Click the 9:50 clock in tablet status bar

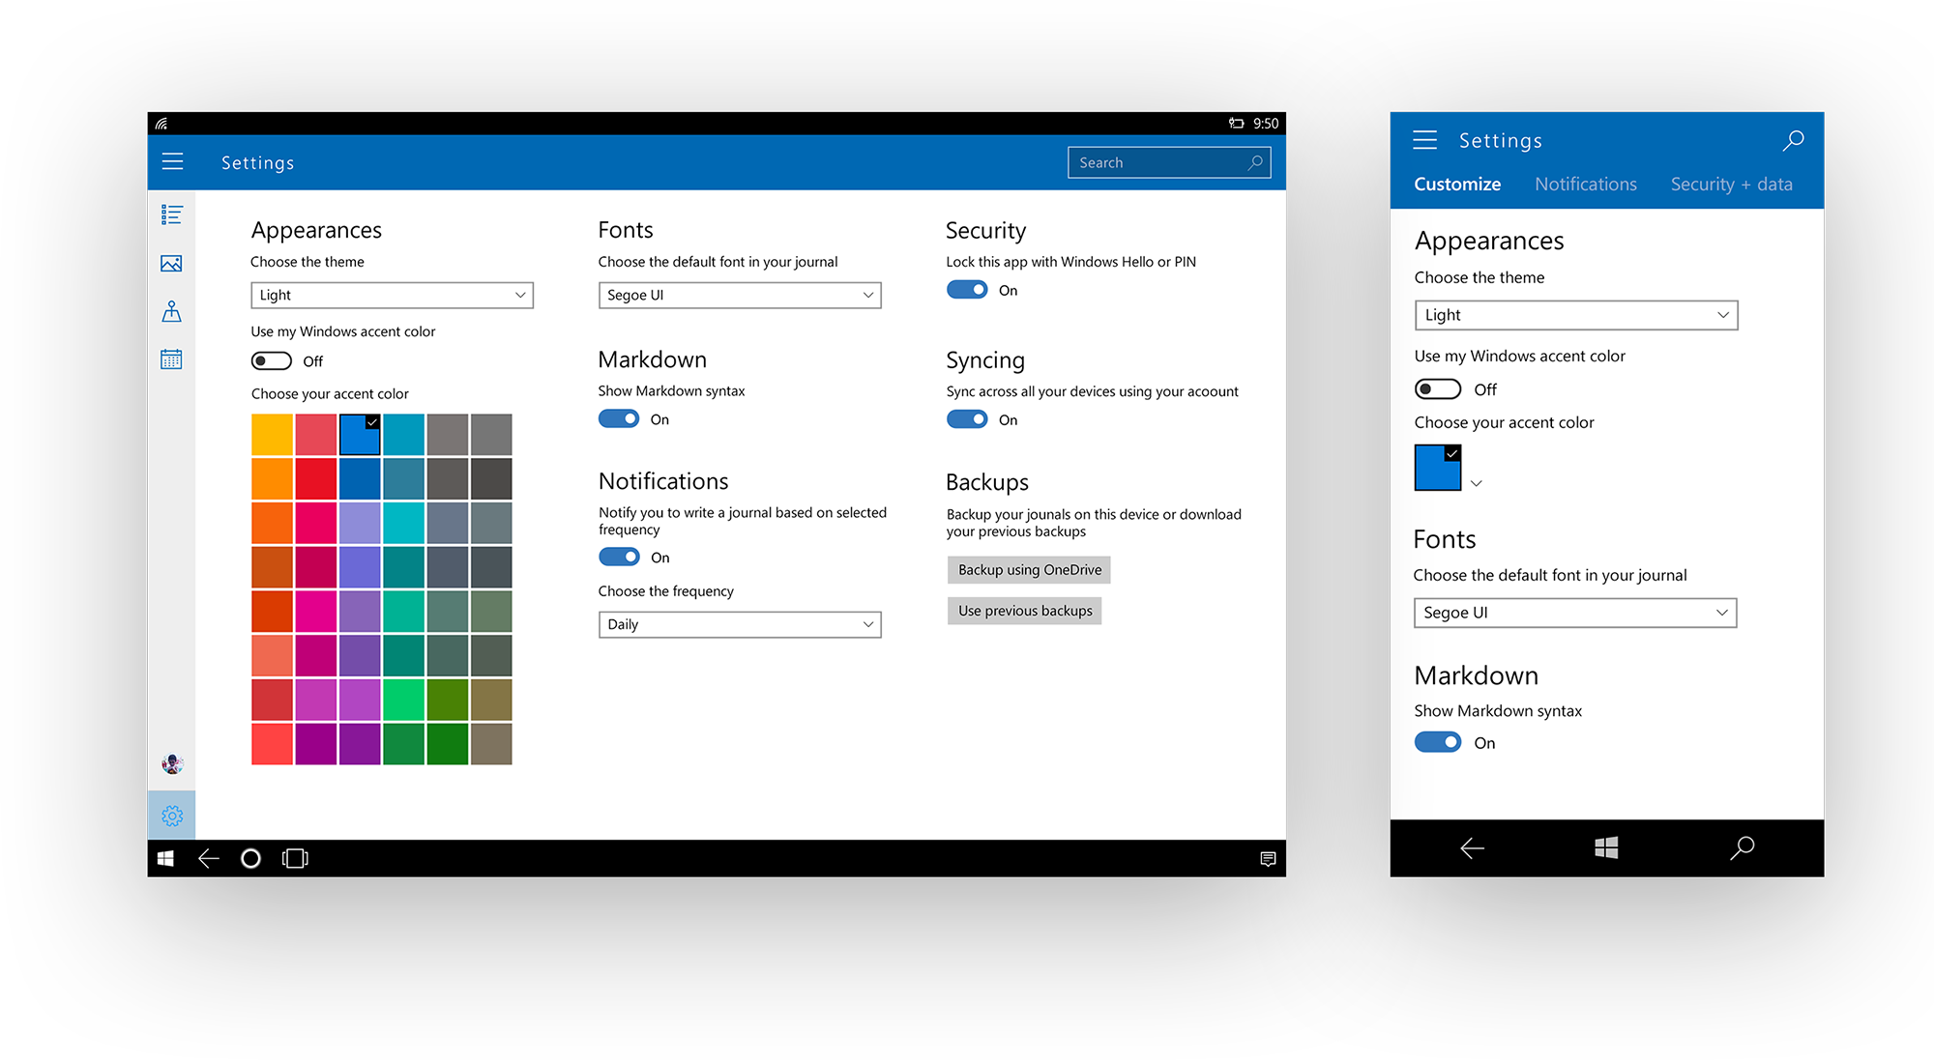1266,124
